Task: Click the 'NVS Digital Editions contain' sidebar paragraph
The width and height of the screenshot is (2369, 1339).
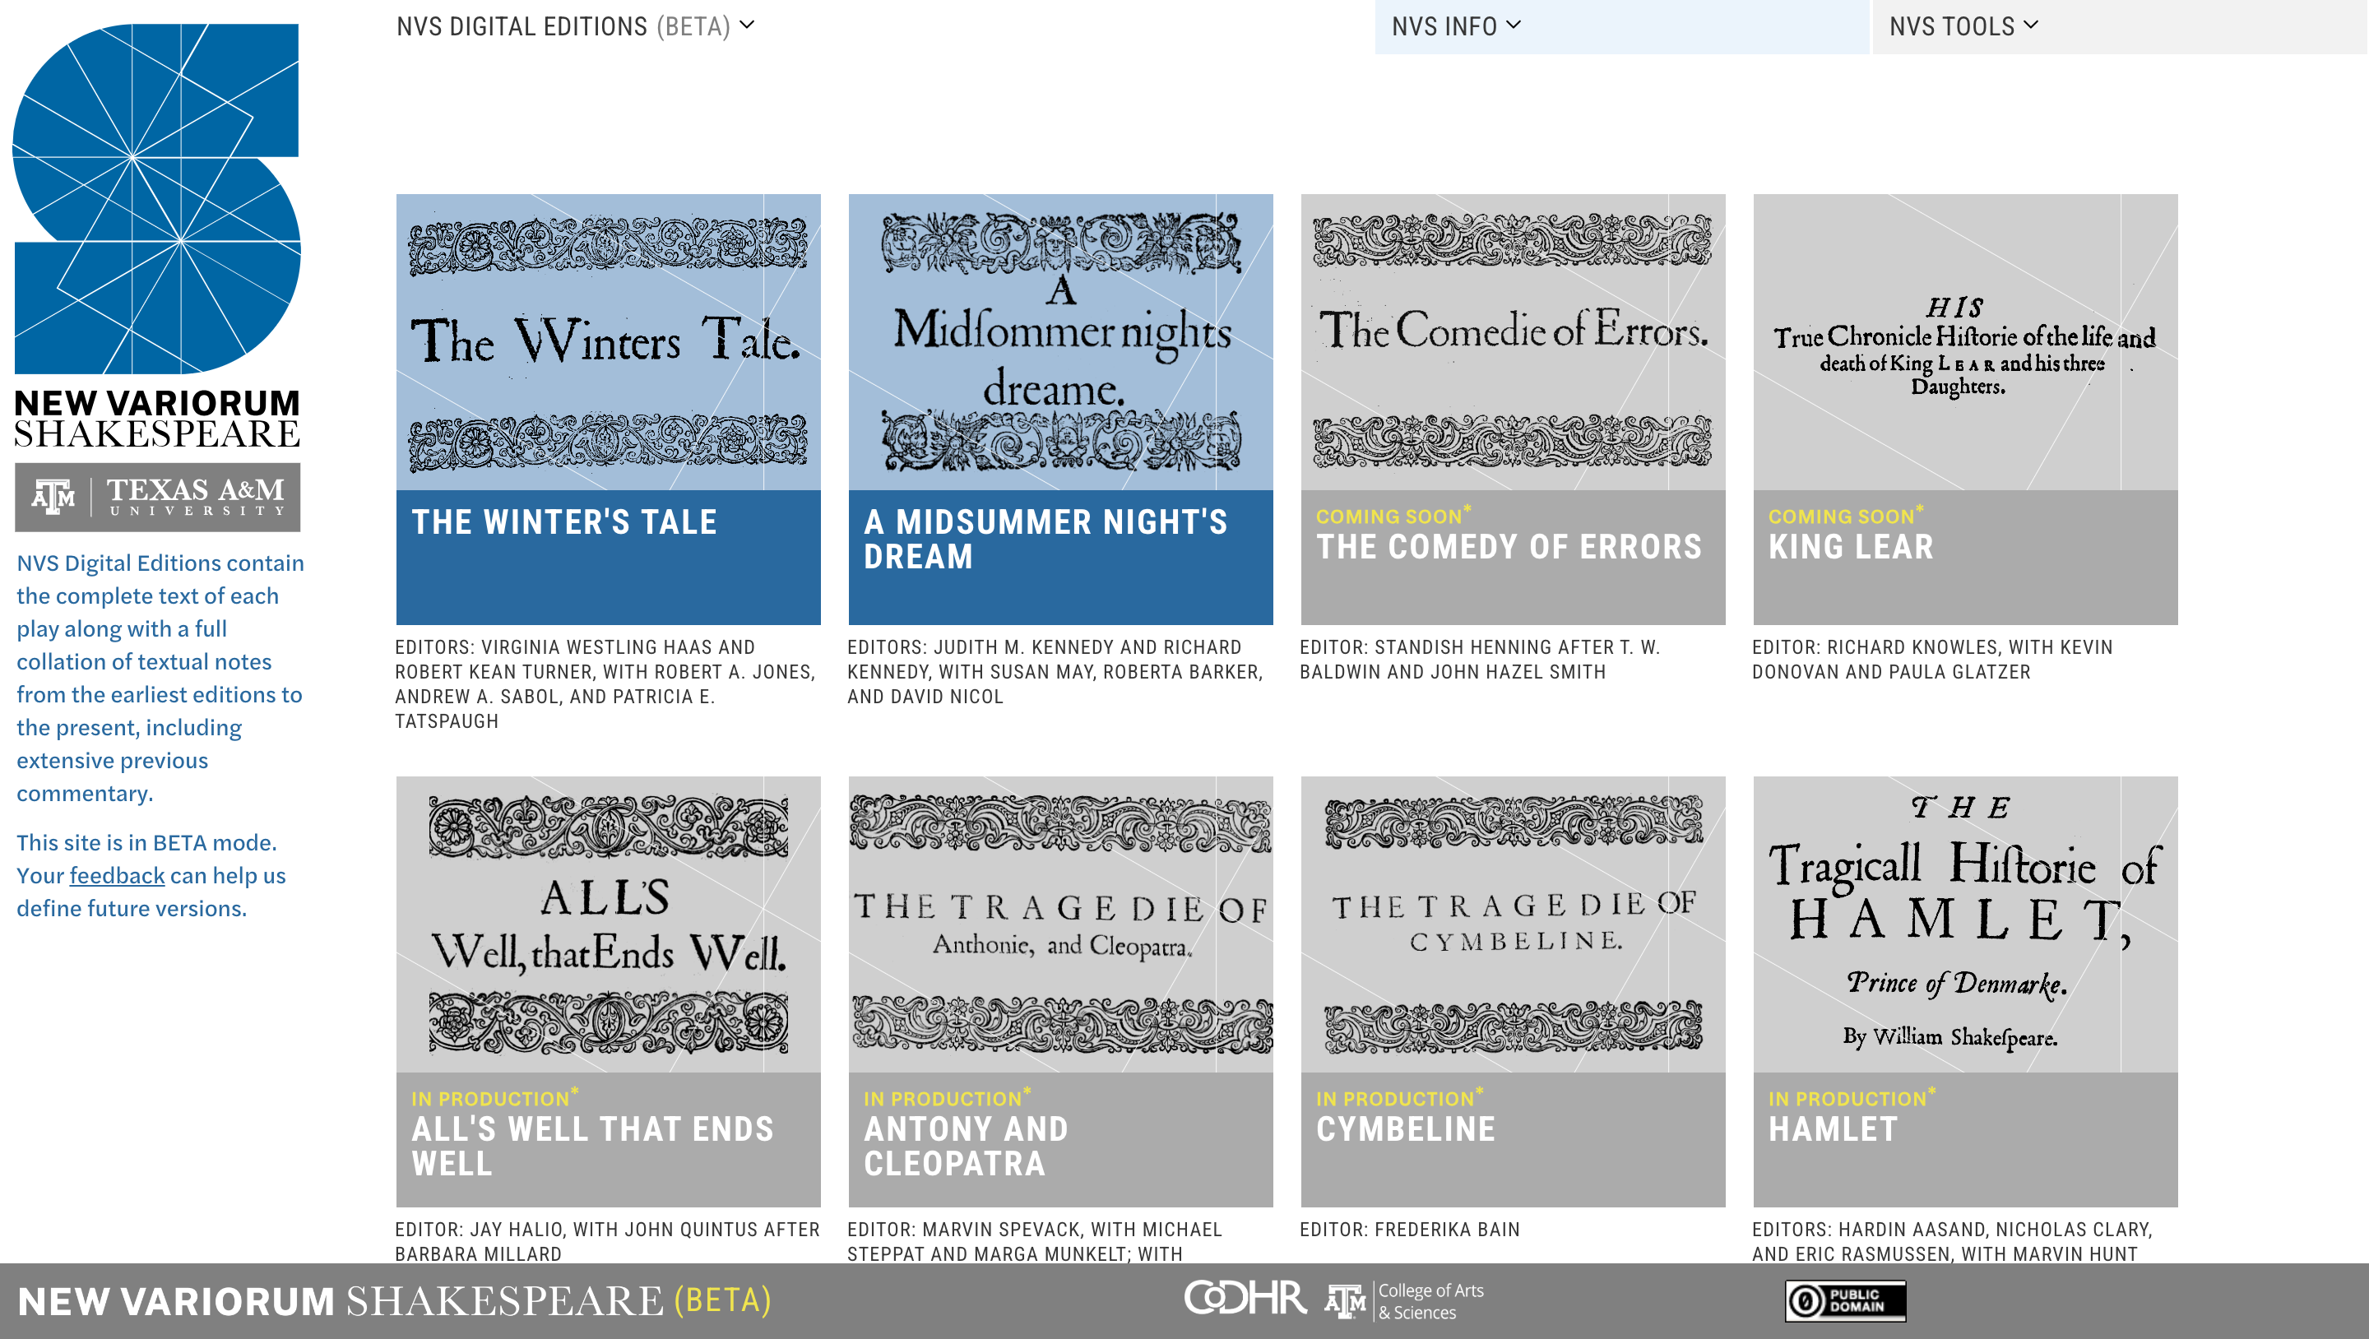Action: [x=160, y=678]
